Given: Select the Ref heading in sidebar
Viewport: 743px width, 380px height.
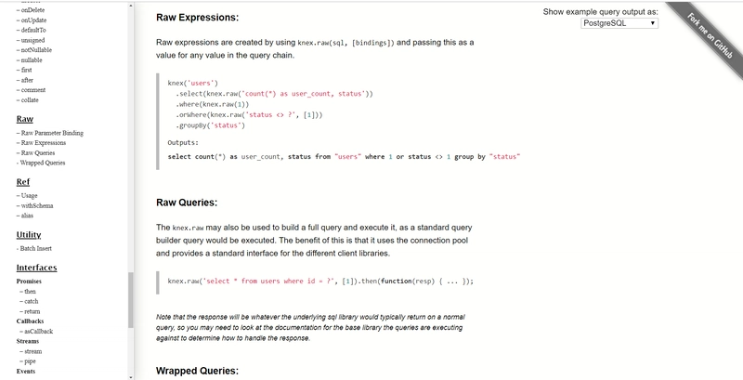Looking at the screenshot, I should click(x=23, y=182).
